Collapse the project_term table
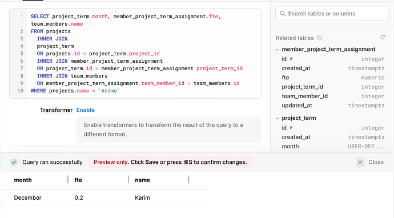Image resolution: width=394 pixels, height=218 pixels. [x=278, y=118]
